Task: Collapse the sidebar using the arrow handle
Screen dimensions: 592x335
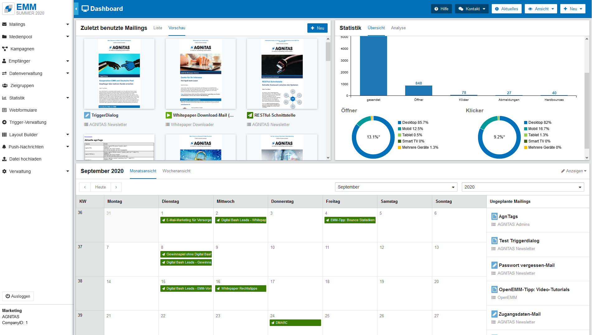Action: 76,9
